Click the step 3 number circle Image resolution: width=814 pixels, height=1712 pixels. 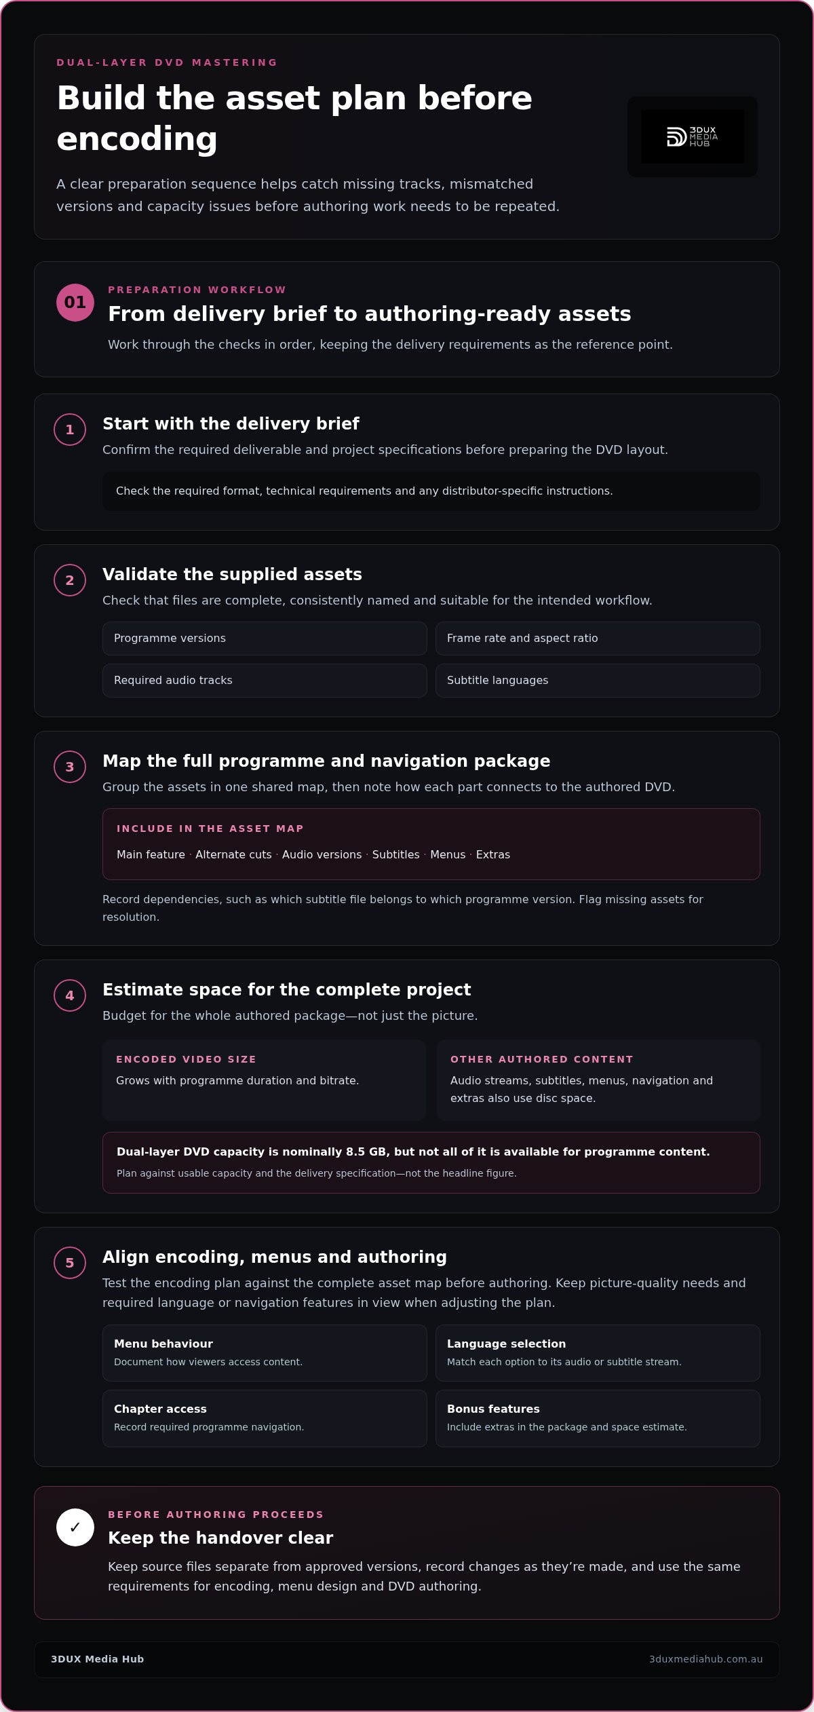click(70, 767)
